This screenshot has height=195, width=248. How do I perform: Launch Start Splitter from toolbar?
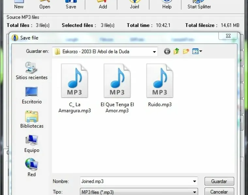(x=199, y=5)
